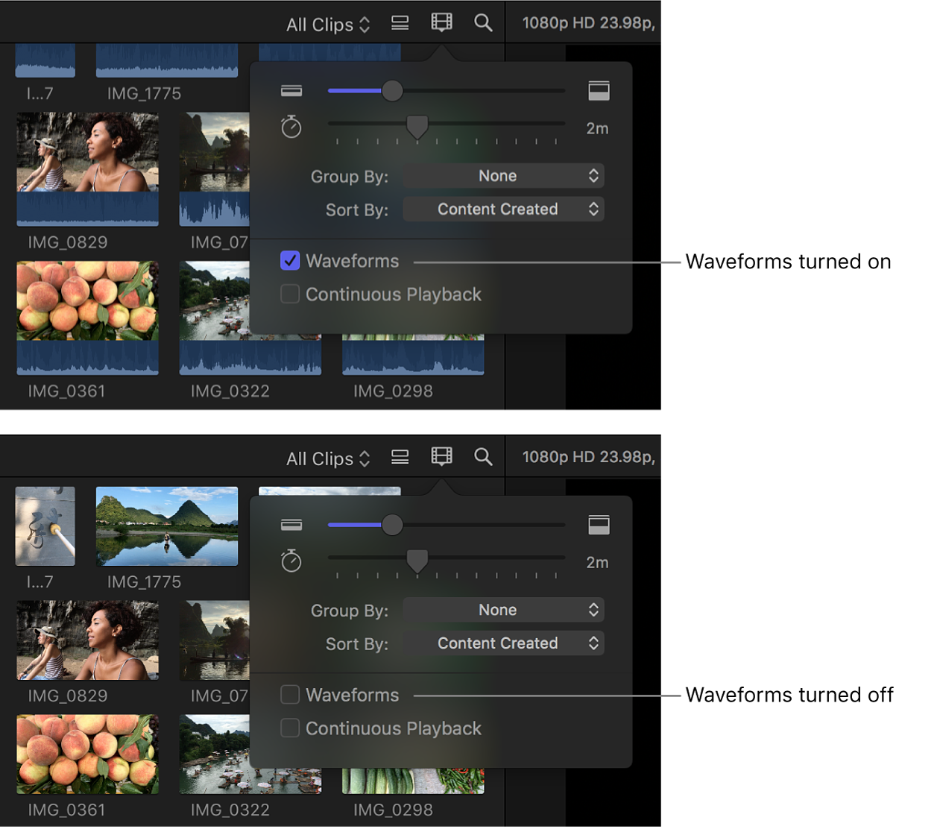Select the IMG_1775 clip thumbnail
The image size is (940, 829).
166,526
